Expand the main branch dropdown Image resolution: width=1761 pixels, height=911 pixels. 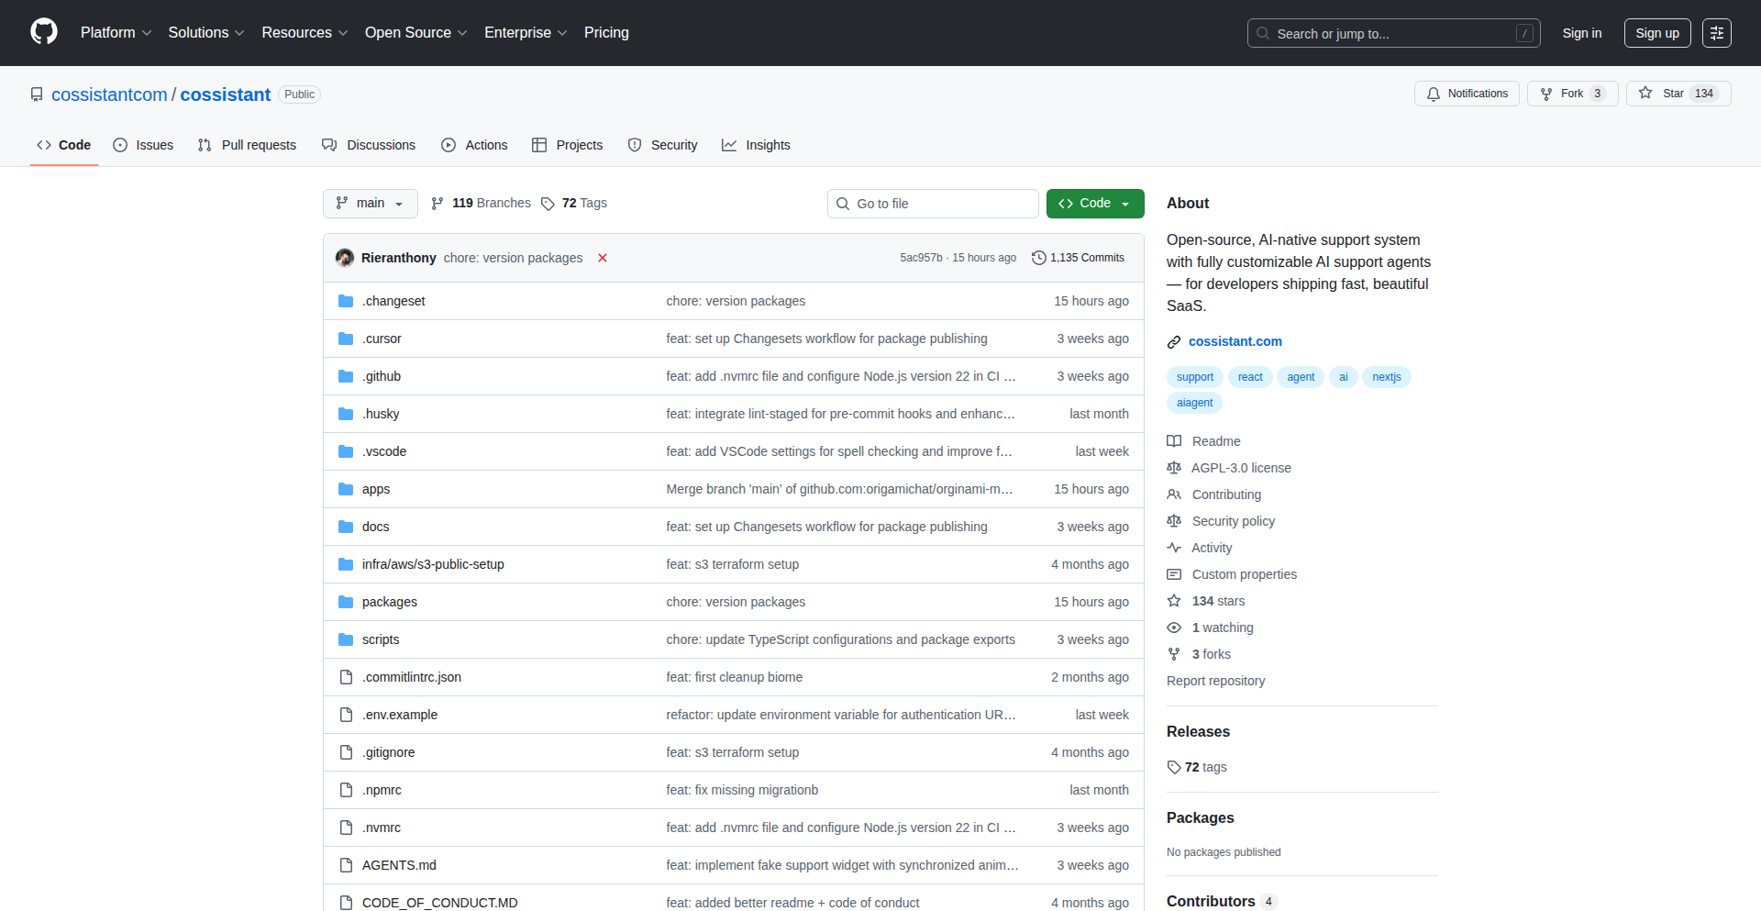(x=370, y=204)
